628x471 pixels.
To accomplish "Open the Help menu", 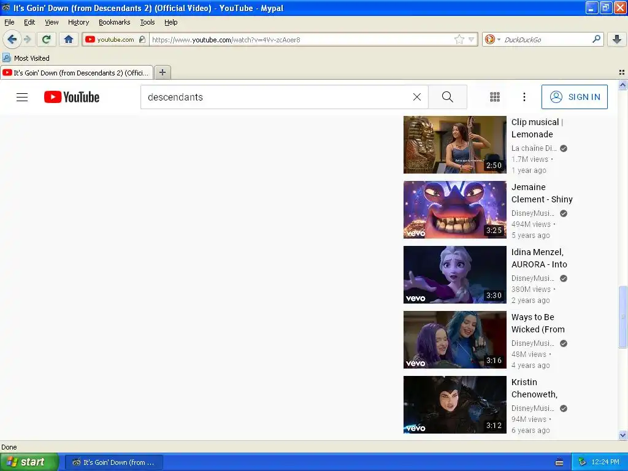I will [170, 22].
